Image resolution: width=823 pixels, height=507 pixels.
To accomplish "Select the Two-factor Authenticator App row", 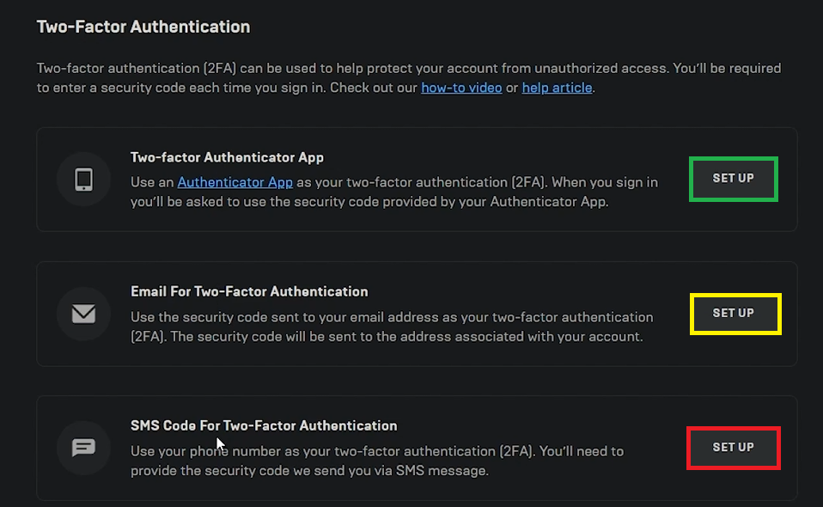I will coord(417,179).
